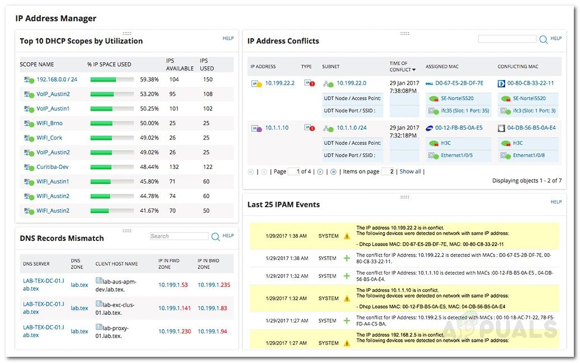Open the subnet 10.199.22.0 link

pos(352,82)
